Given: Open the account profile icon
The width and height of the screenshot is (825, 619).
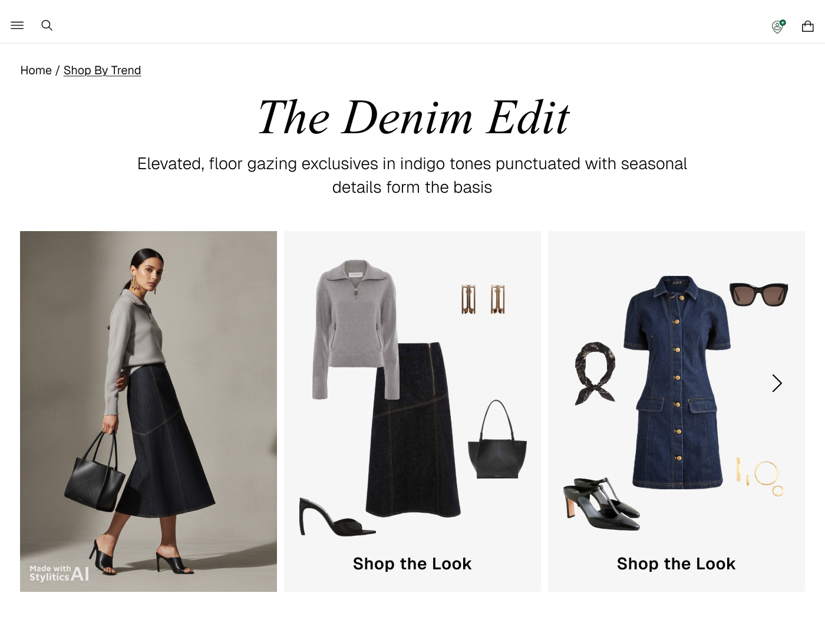Looking at the screenshot, I should (x=778, y=27).
